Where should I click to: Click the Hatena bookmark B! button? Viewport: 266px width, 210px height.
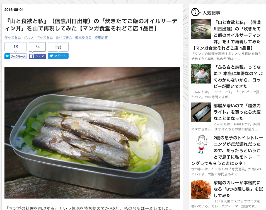16,56
